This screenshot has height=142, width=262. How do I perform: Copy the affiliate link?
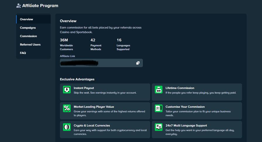coord(138,63)
